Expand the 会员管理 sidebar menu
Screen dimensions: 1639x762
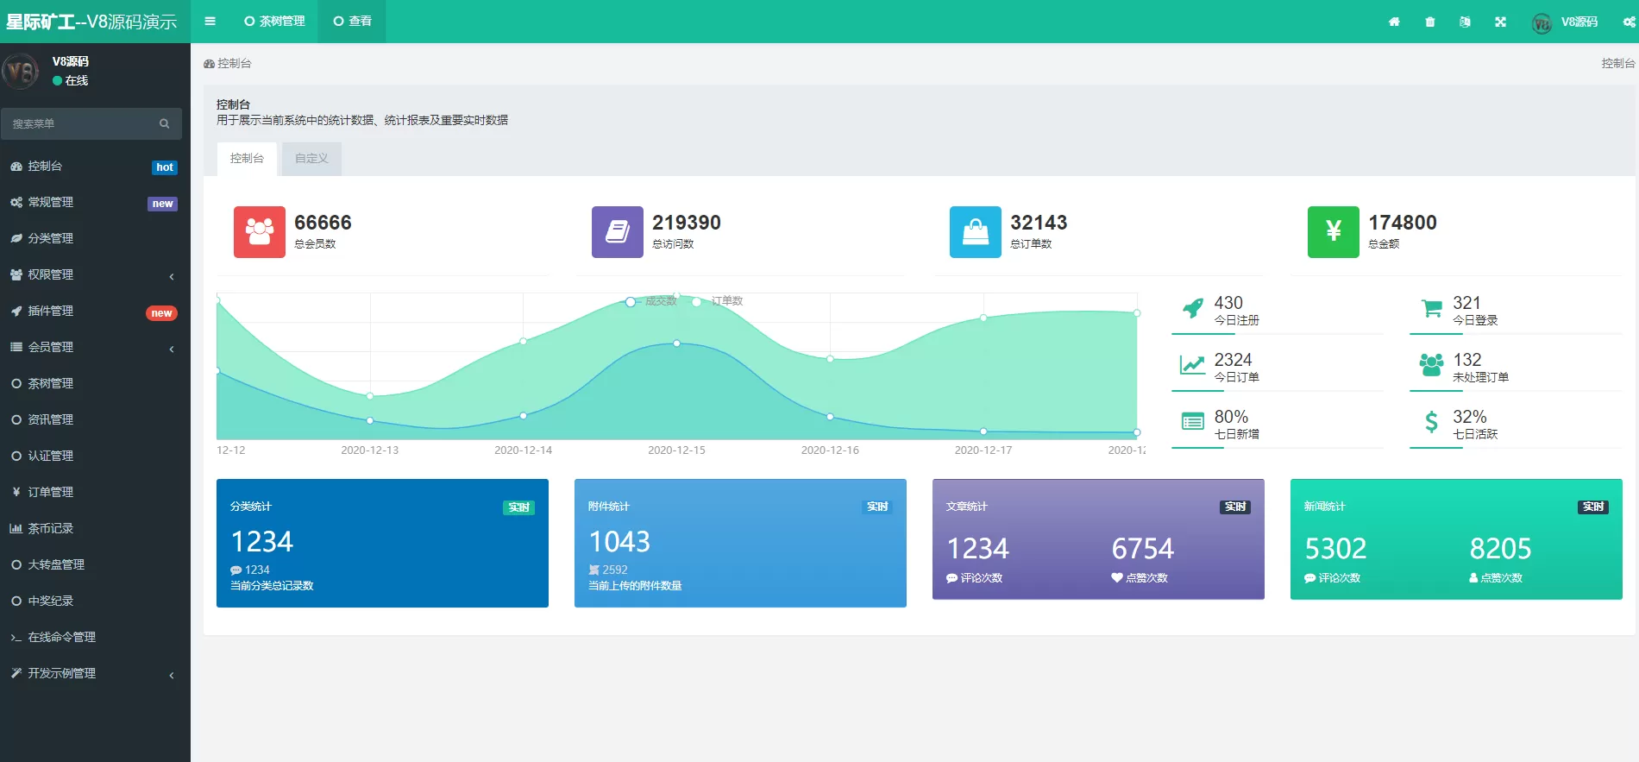pos(95,347)
